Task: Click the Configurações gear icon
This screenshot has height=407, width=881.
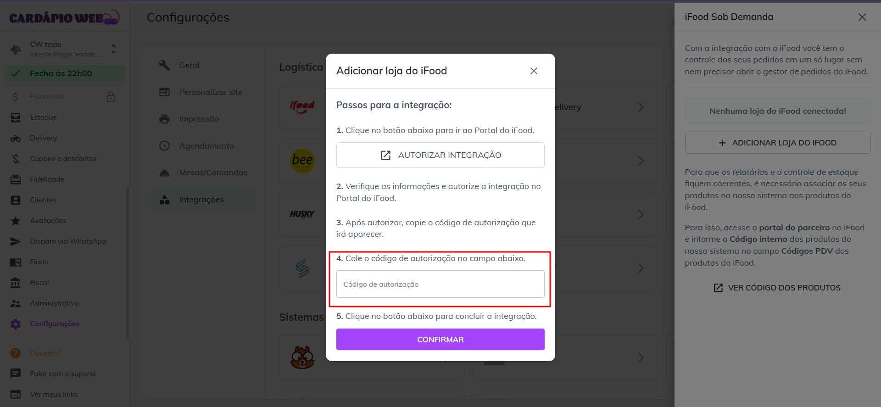Action: (x=16, y=324)
